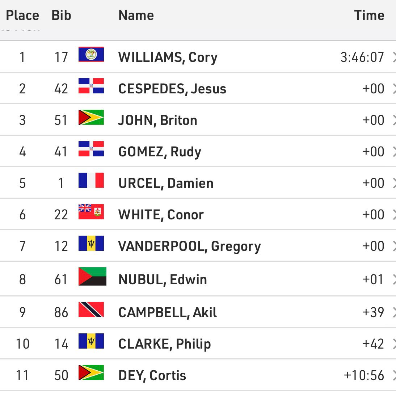
Task: Open rider profile for VANDERPOOL, Gregory
Action: click(x=189, y=246)
